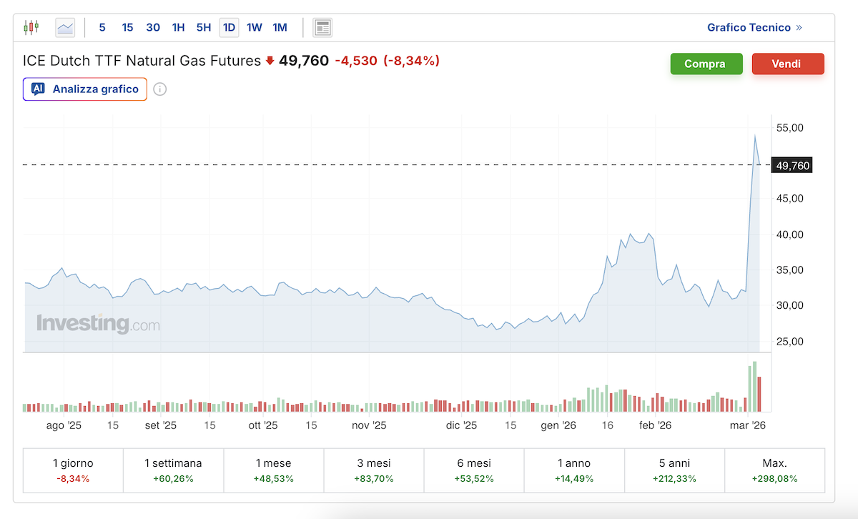
Task: Set chart interval to 5 minutes
Action: click(102, 28)
